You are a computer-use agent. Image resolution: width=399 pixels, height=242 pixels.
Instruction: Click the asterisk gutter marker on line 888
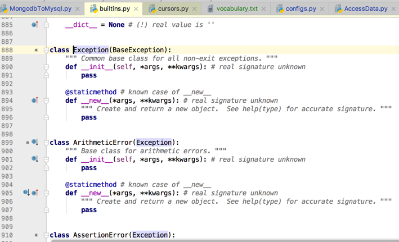click(x=36, y=50)
